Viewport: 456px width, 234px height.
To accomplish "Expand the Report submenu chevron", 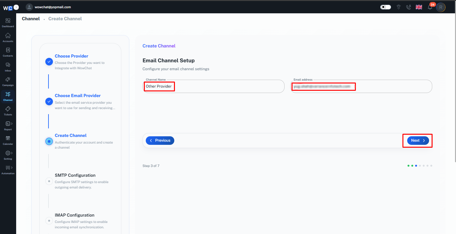I will click(12, 124).
